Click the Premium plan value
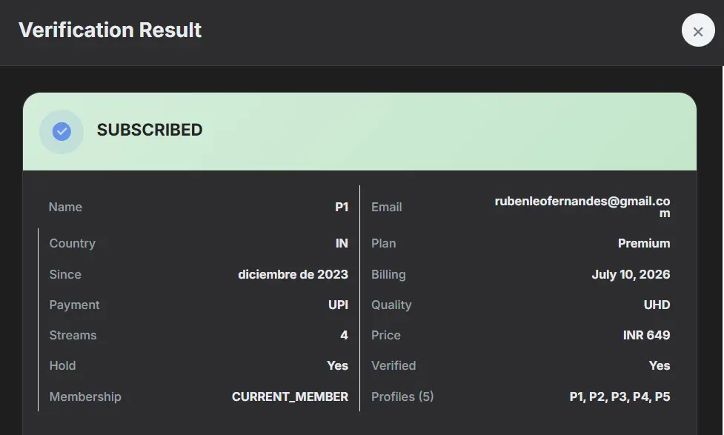The width and height of the screenshot is (724, 435). point(644,243)
